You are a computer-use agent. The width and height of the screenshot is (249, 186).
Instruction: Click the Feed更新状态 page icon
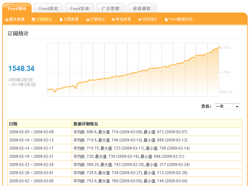coord(166,19)
